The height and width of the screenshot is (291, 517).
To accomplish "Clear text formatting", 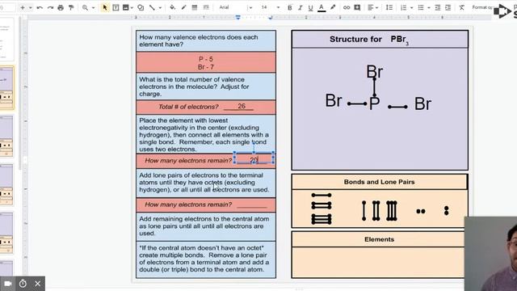I will coord(461,7).
